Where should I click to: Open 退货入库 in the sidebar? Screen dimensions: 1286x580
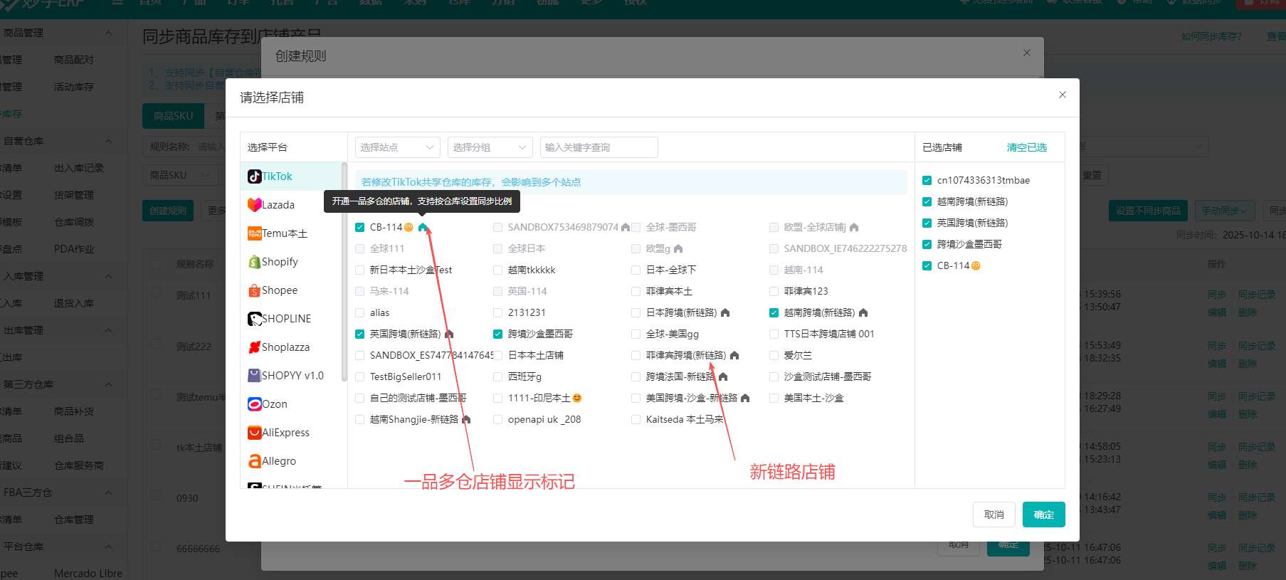(x=74, y=303)
